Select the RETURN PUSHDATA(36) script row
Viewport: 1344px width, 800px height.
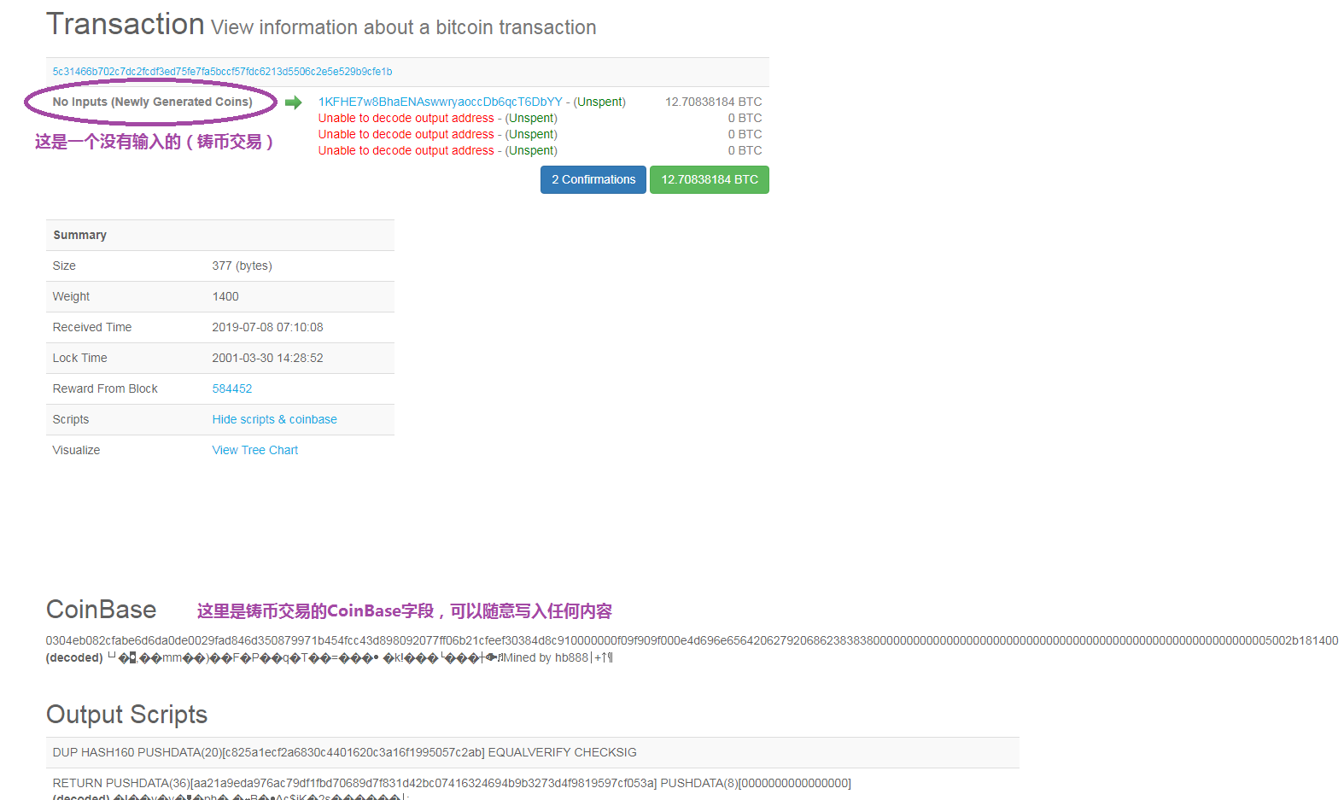click(452, 783)
